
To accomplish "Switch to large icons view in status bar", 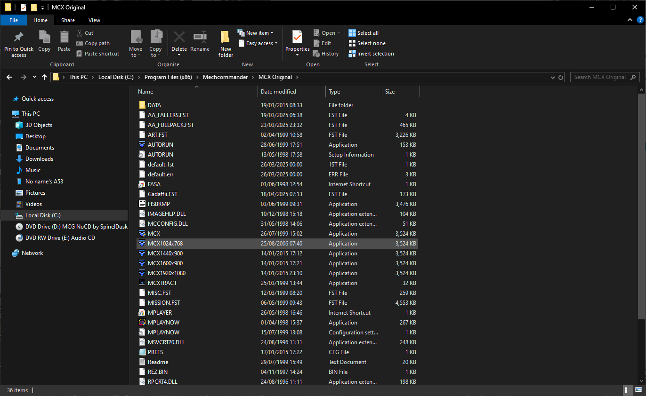I will pyautogui.click(x=638, y=390).
